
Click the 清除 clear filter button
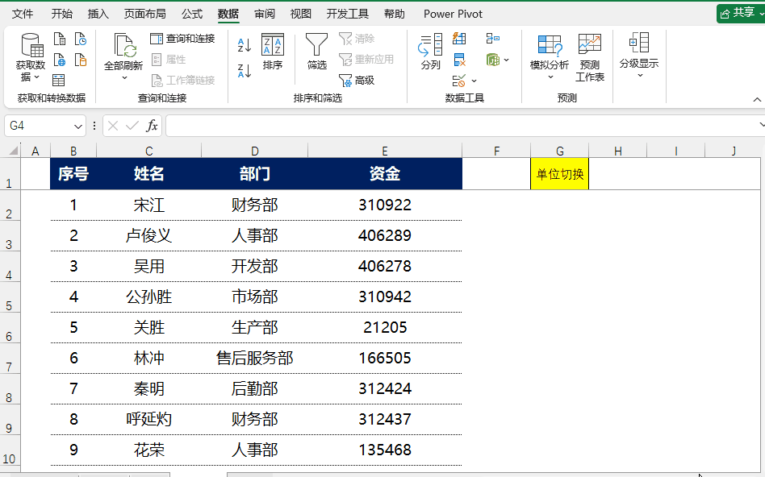(x=357, y=39)
